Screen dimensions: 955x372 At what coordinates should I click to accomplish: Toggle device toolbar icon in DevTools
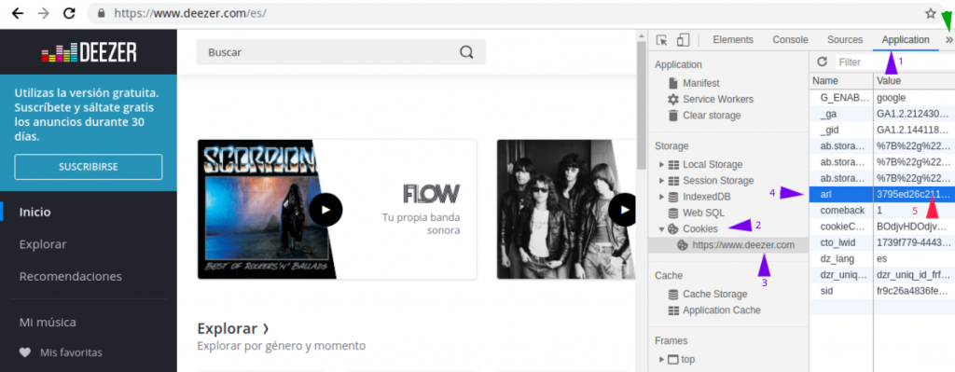pos(683,40)
